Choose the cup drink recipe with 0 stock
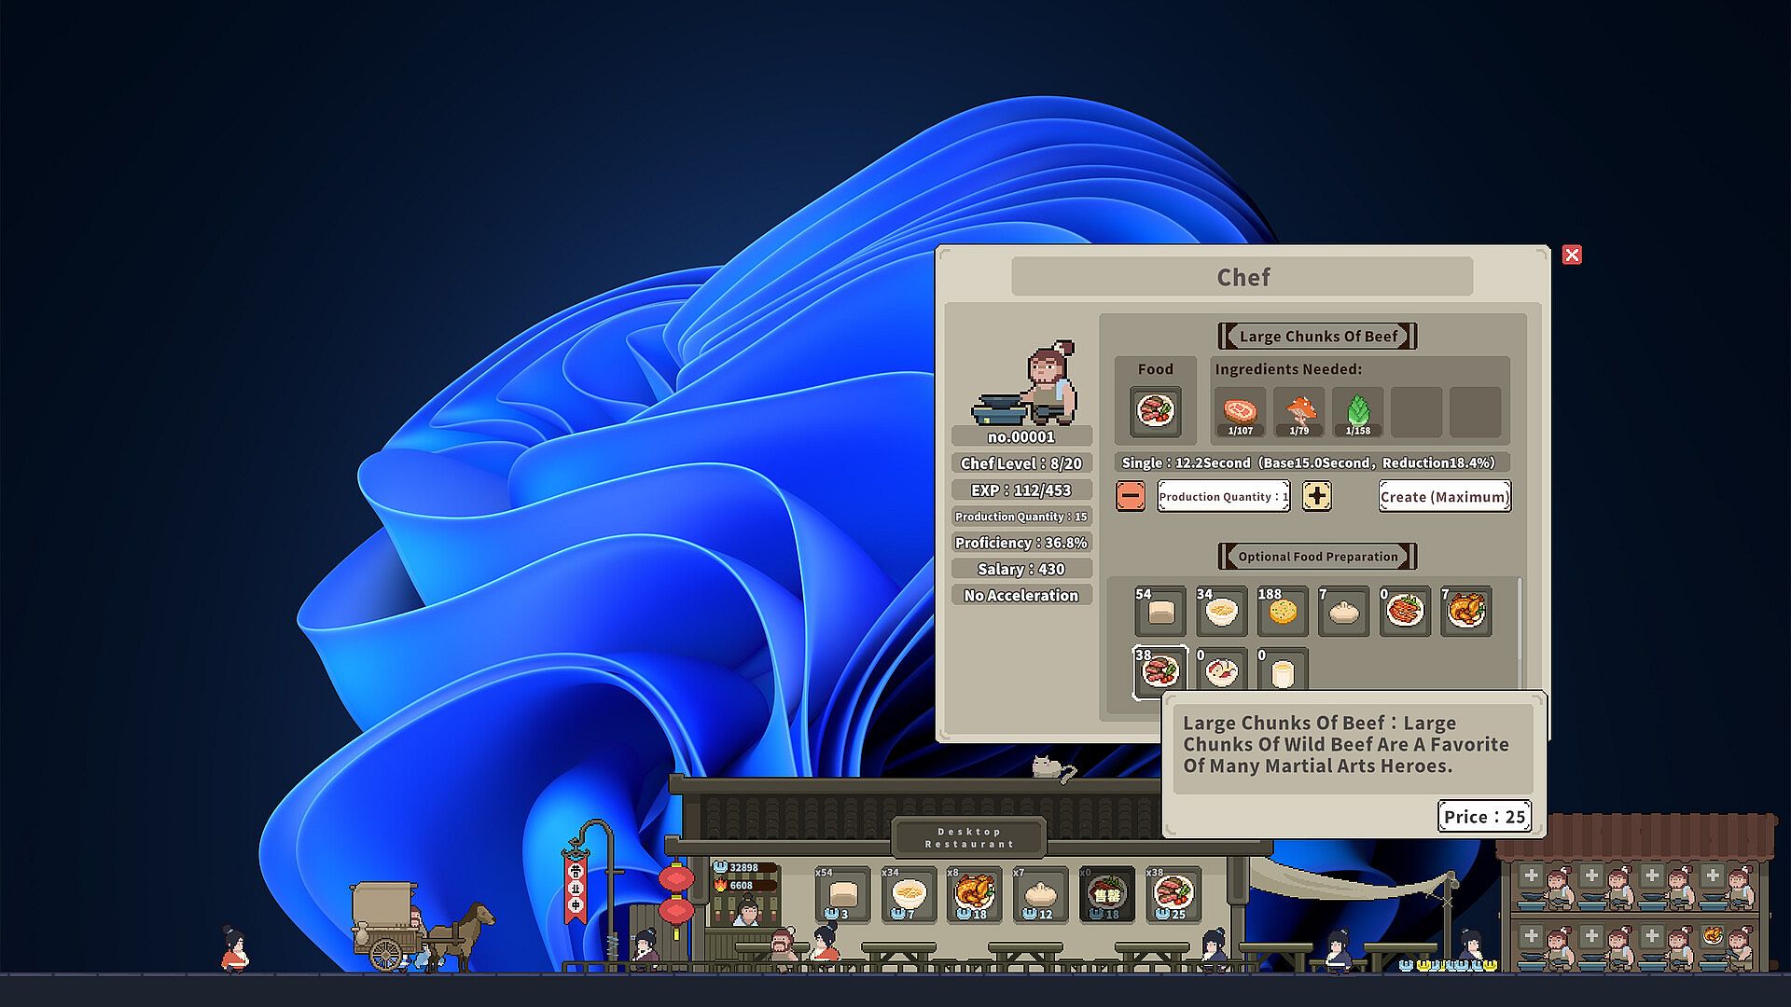1791x1007 pixels. [1282, 671]
